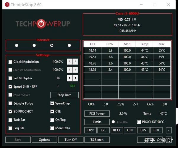Open the TPL power limits window
Viewport: 178px width, 148px height.
(103, 130)
